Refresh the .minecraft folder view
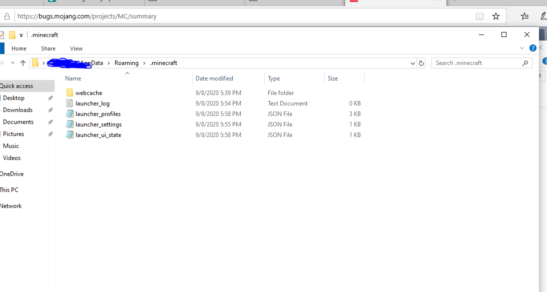Viewport: 547px width, 292px height. click(421, 63)
